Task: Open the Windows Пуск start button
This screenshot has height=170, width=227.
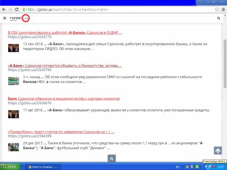Action: tap(10, 167)
